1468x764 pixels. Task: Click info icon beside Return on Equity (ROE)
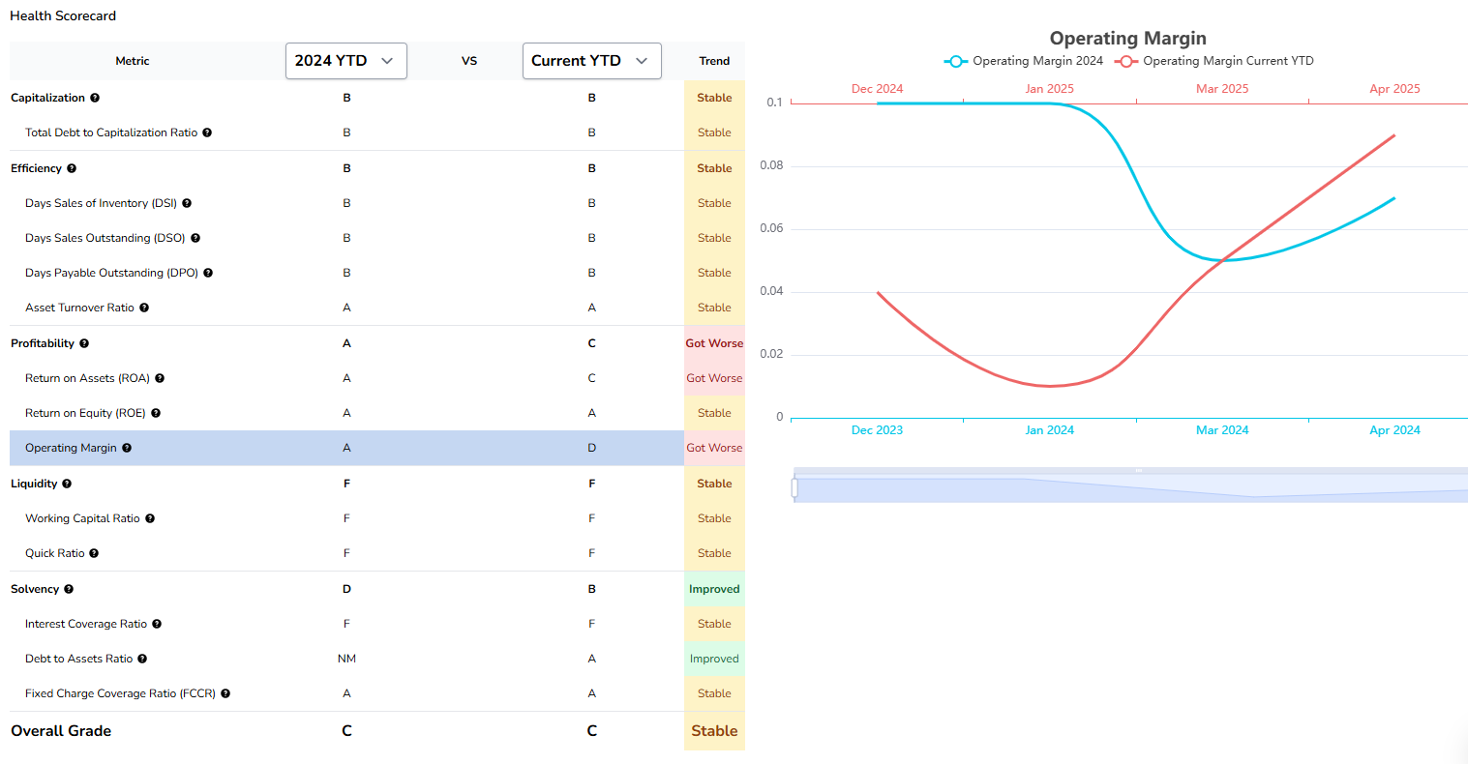pyautogui.click(x=156, y=413)
